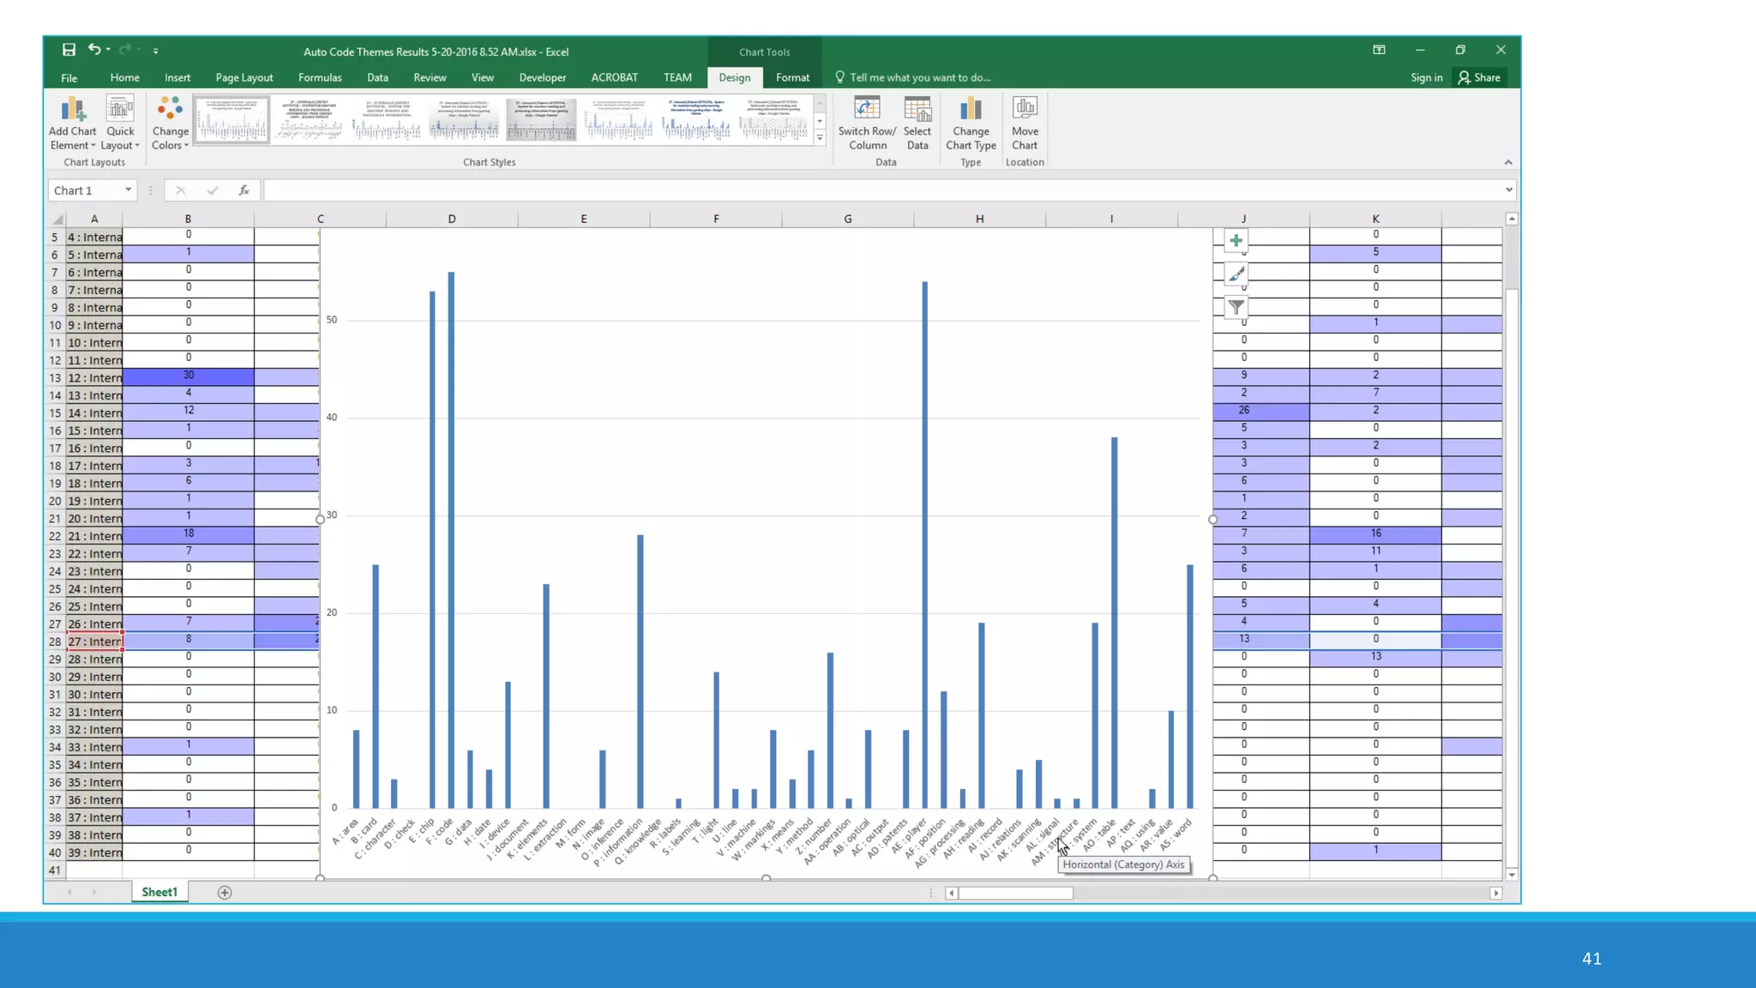Screen dimensions: 1756x988
Task: Select the Sheet1 tab
Action: click(x=159, y=892)
